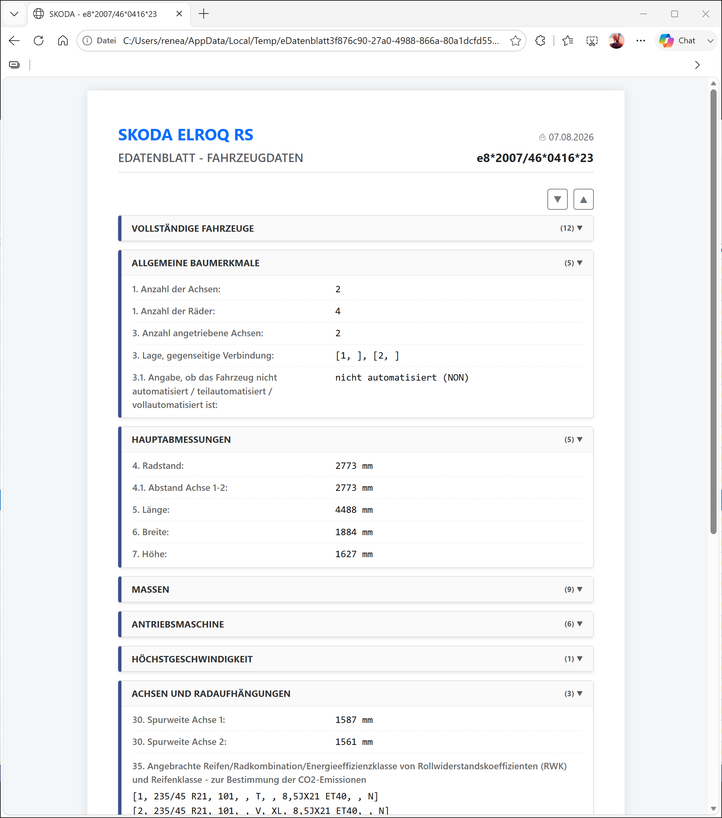Open the browser profile avatar
The image size is (722, 818).
point(616,41)
